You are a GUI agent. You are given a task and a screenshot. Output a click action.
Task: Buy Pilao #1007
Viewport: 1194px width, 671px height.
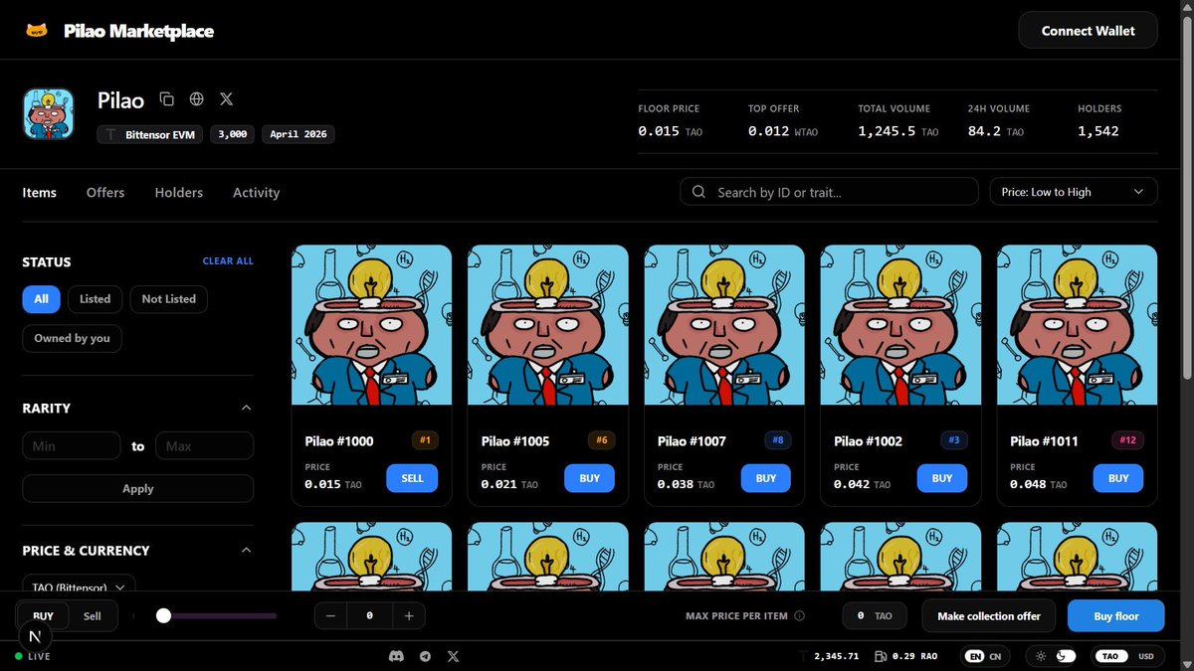click(766, 478)
